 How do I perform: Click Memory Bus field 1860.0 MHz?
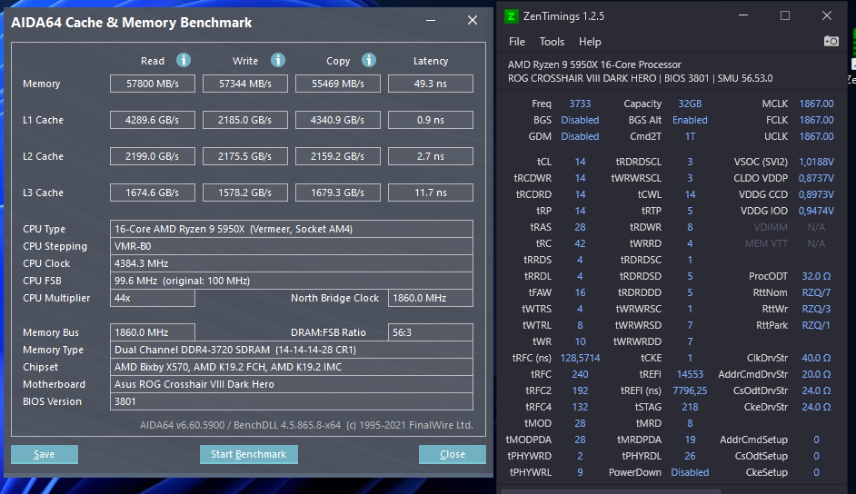153,332
